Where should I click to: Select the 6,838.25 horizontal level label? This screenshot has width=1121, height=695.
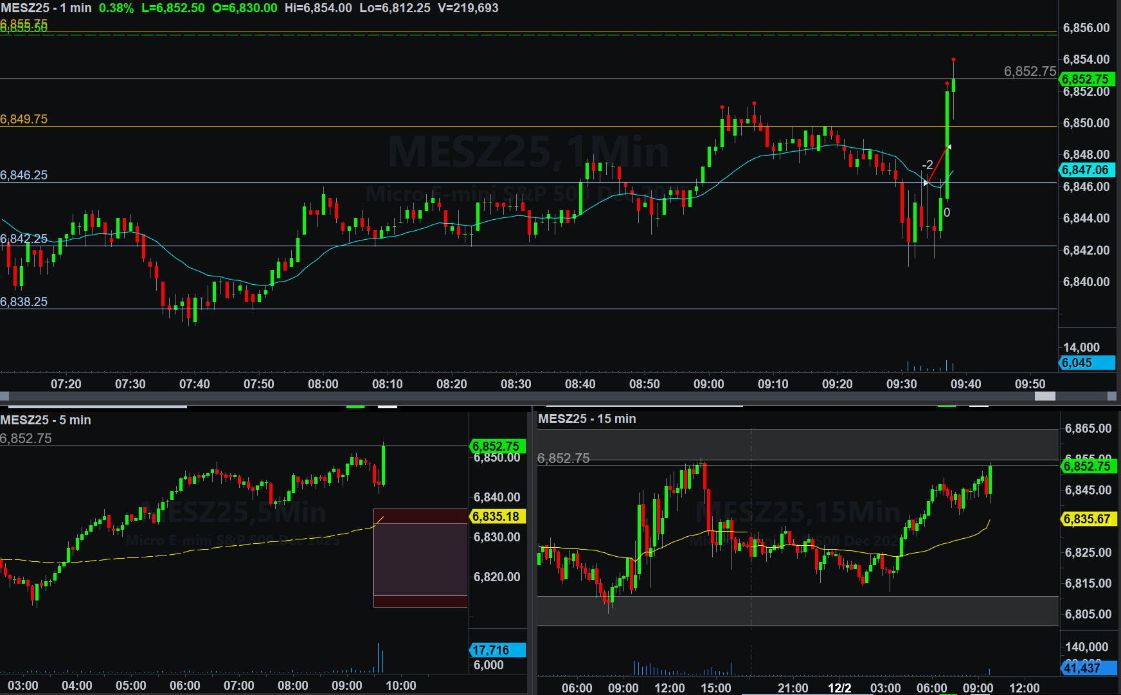tap(24, 302)
